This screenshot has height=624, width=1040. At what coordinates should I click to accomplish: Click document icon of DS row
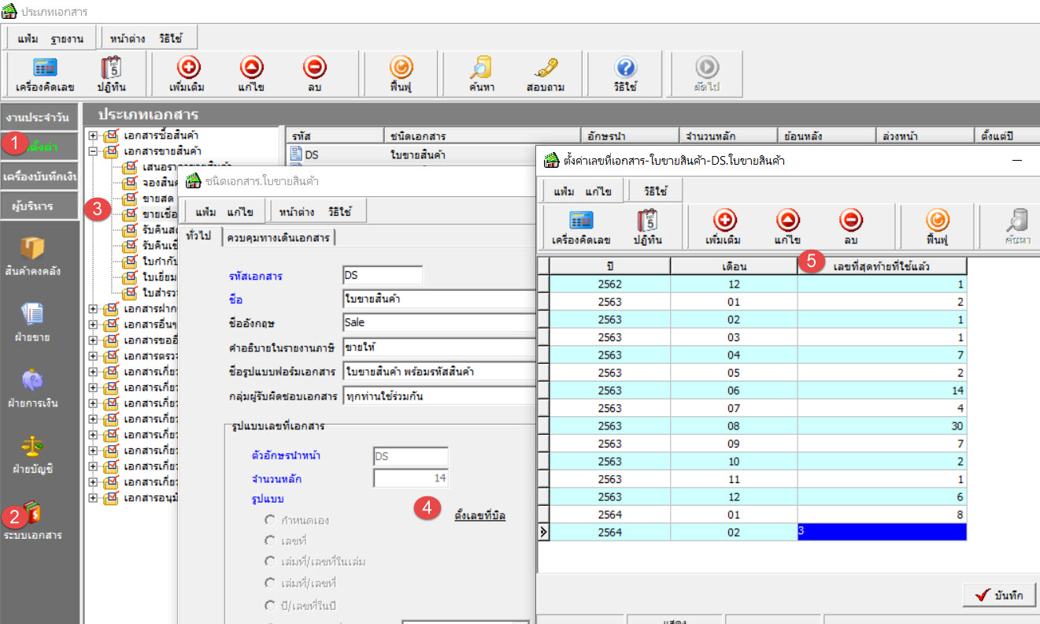coord(297,154)
